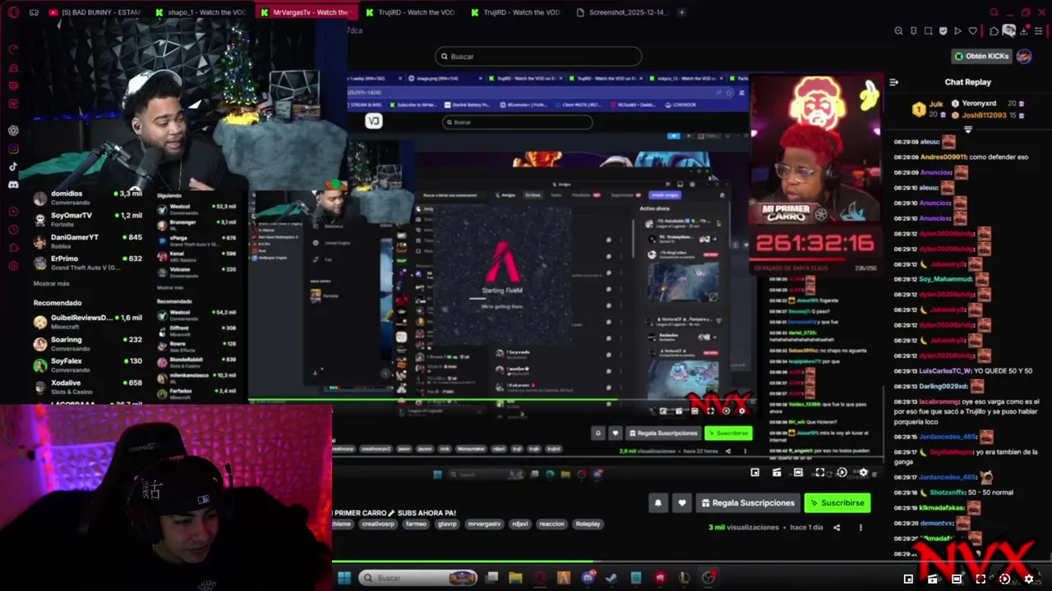The width and height of the screenshot is (1052, 591).
Task: Select the MrVargasTv tab
Action: 306,12
